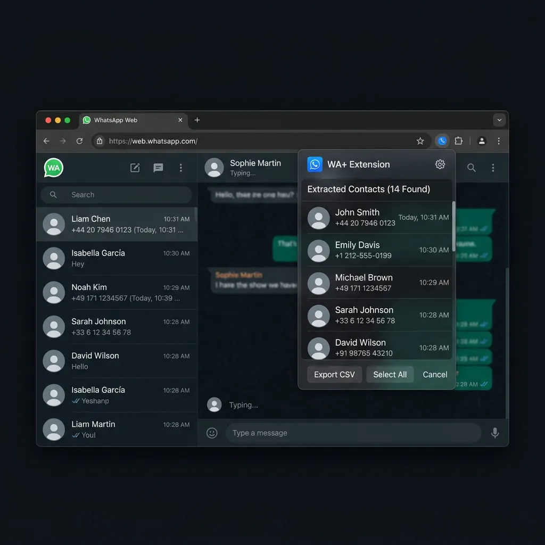Click the Export CSV button
The image size is (545, 545).
pyautogui.click(x=334, y=374)
